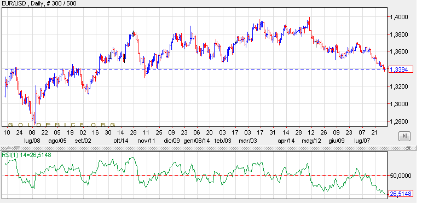Click the 50,0000 RSI axis label
Image resolution: width=422 pixels, height=203 pixels.
point(400,176)
